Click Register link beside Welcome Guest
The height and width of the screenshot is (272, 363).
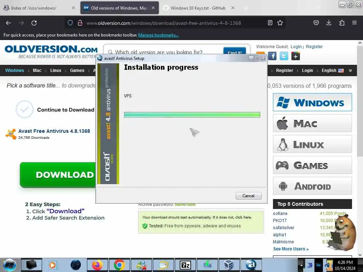click(314, 46)
